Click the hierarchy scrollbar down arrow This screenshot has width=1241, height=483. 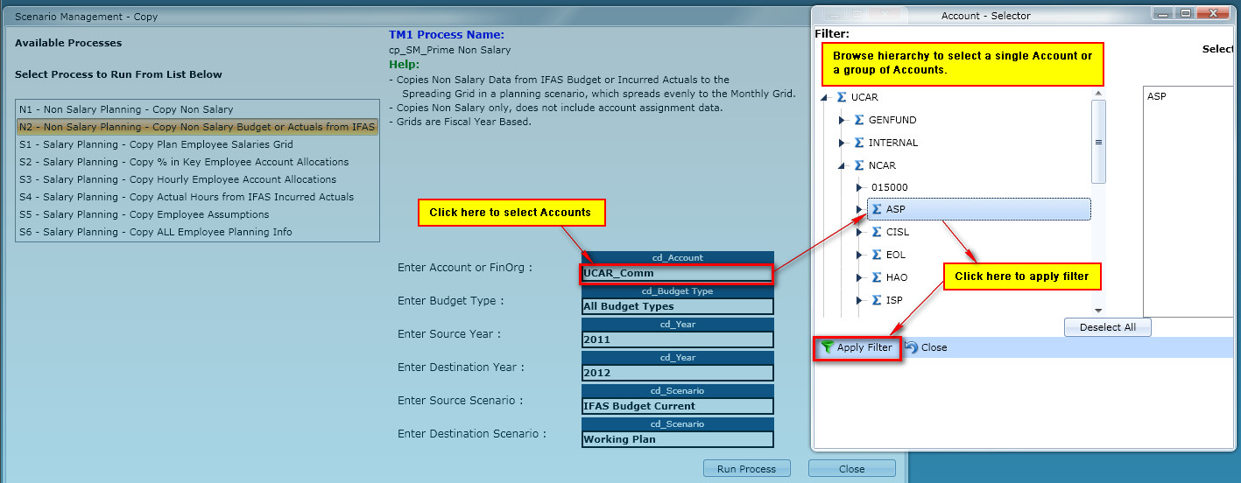pos(1098,311)
